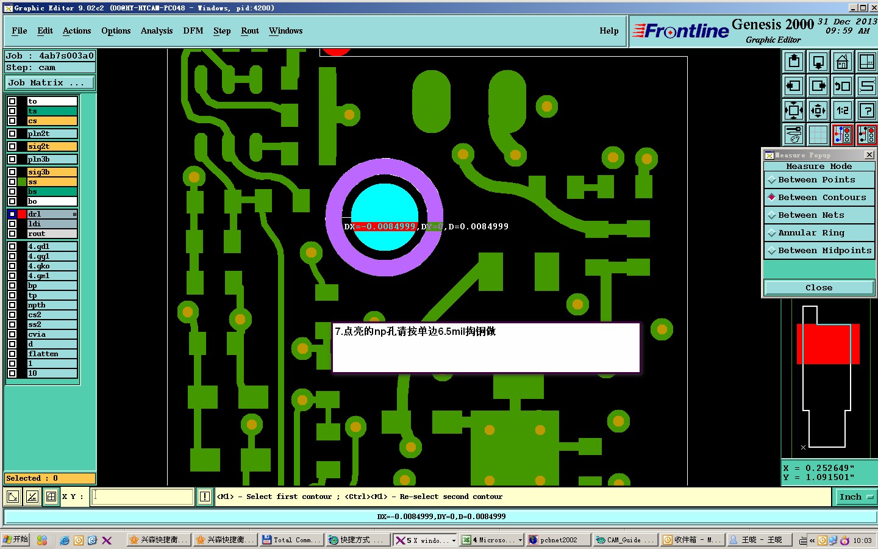This screenshot has height=549, width=878.
Task: Toggle the checkbox for layer 'cs'
Action: tap(12, 121)
